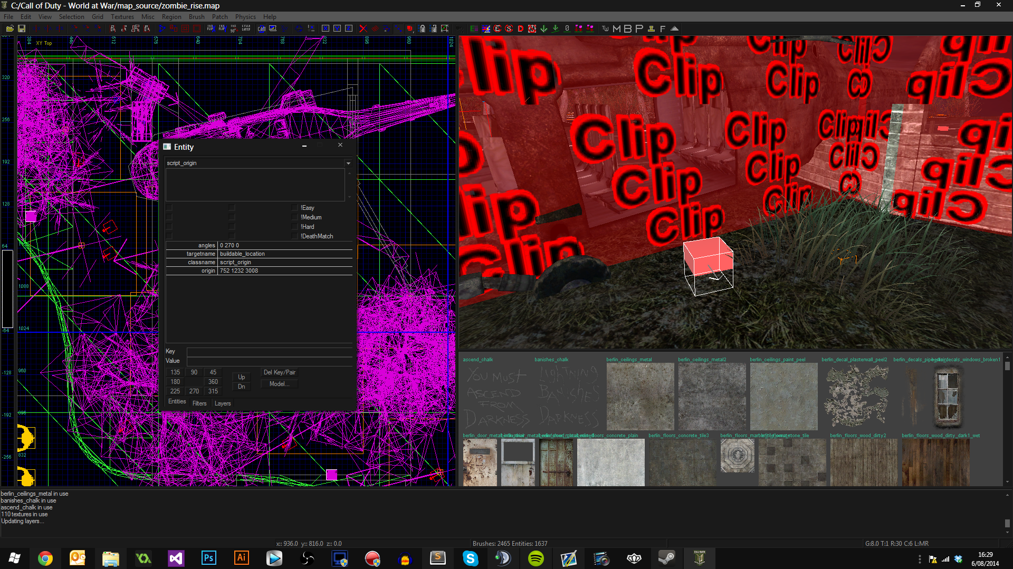Toggle the !DeathMatch checkbox

click(x=295, y=236)
